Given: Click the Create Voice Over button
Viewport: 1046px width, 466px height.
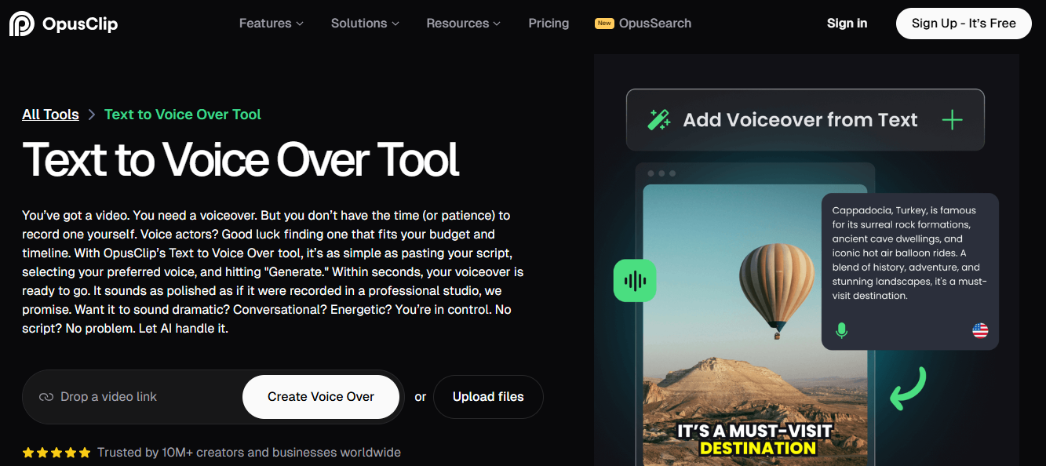Looking at the screenshot, I should coord(321,397).
